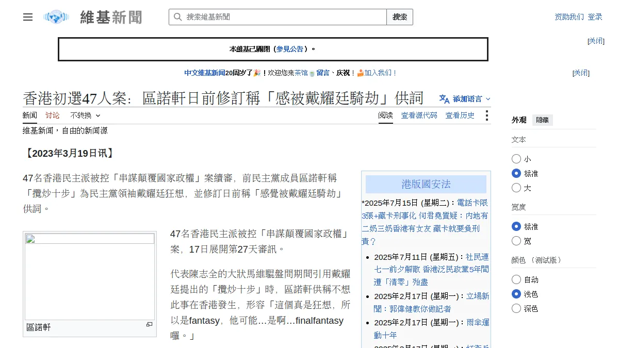Open the 讨论 tab
Screen dimensions: 619x348
(x=52, y=115)
